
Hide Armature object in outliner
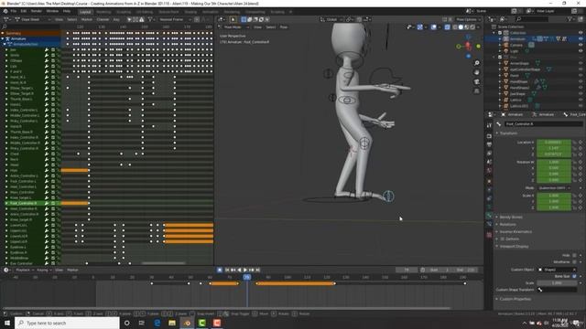click(581, 38)
